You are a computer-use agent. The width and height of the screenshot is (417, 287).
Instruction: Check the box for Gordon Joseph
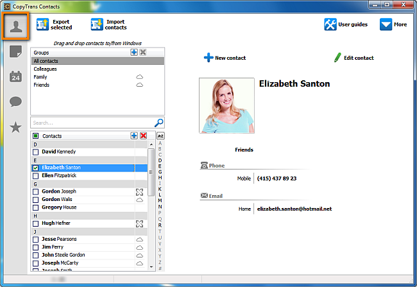click(36, 192)
